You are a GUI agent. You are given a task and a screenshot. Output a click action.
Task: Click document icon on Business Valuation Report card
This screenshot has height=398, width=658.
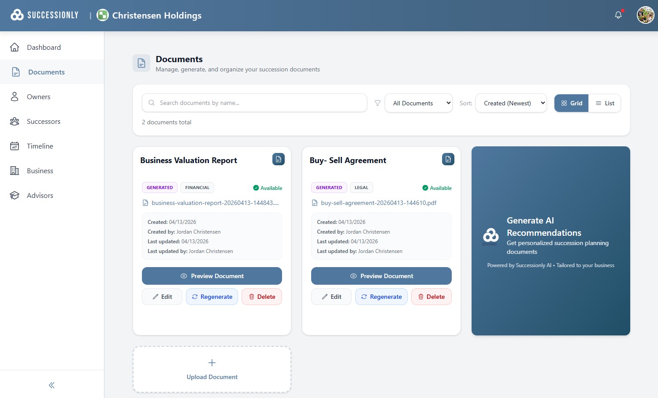(x=279, y=159)
